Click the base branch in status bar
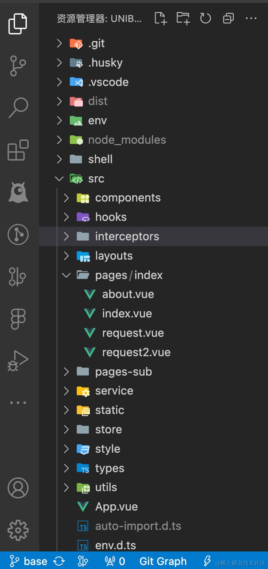This screenshot has height=569, width=268. click(29, 561)
